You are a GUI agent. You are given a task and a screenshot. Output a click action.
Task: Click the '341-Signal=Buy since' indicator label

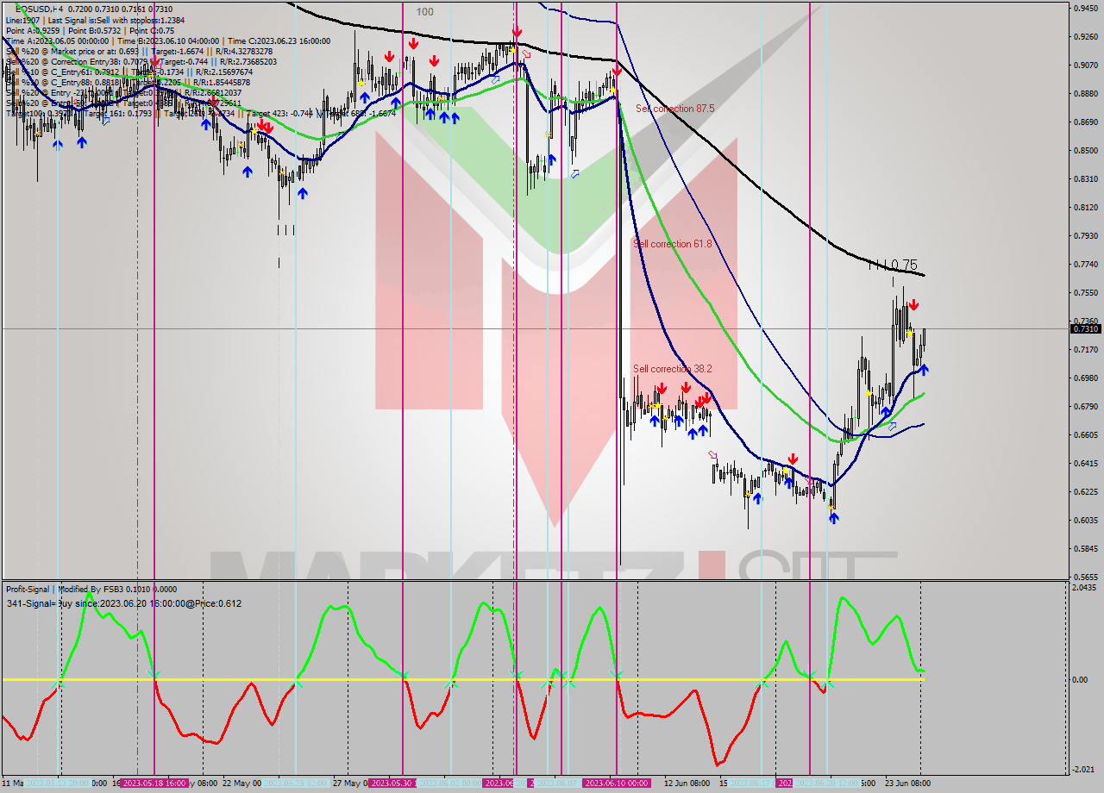(124, 603)
